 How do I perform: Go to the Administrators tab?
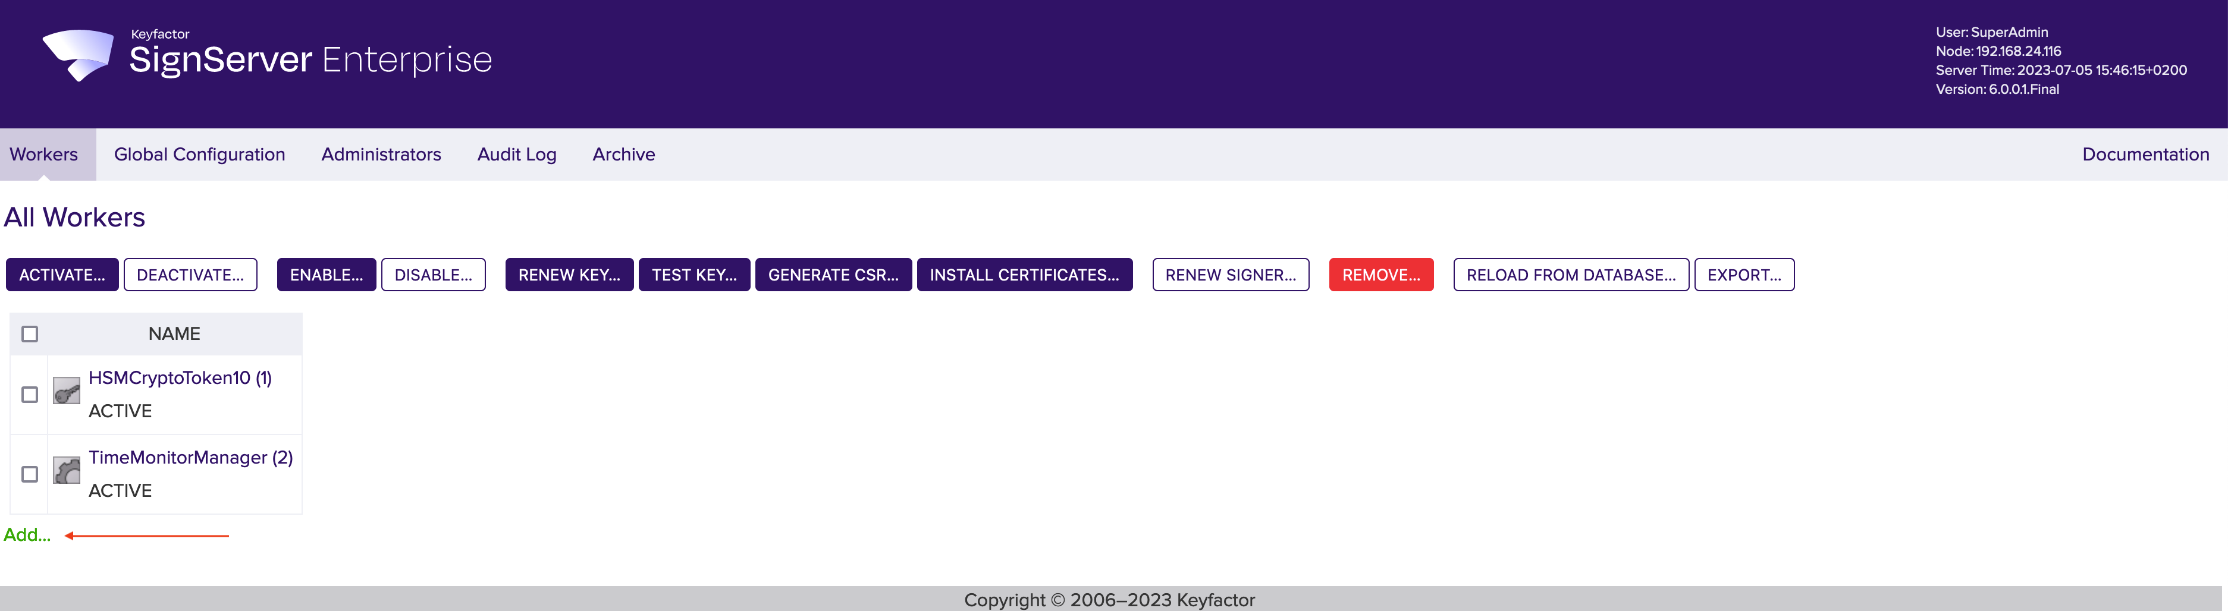pos(381,155)
